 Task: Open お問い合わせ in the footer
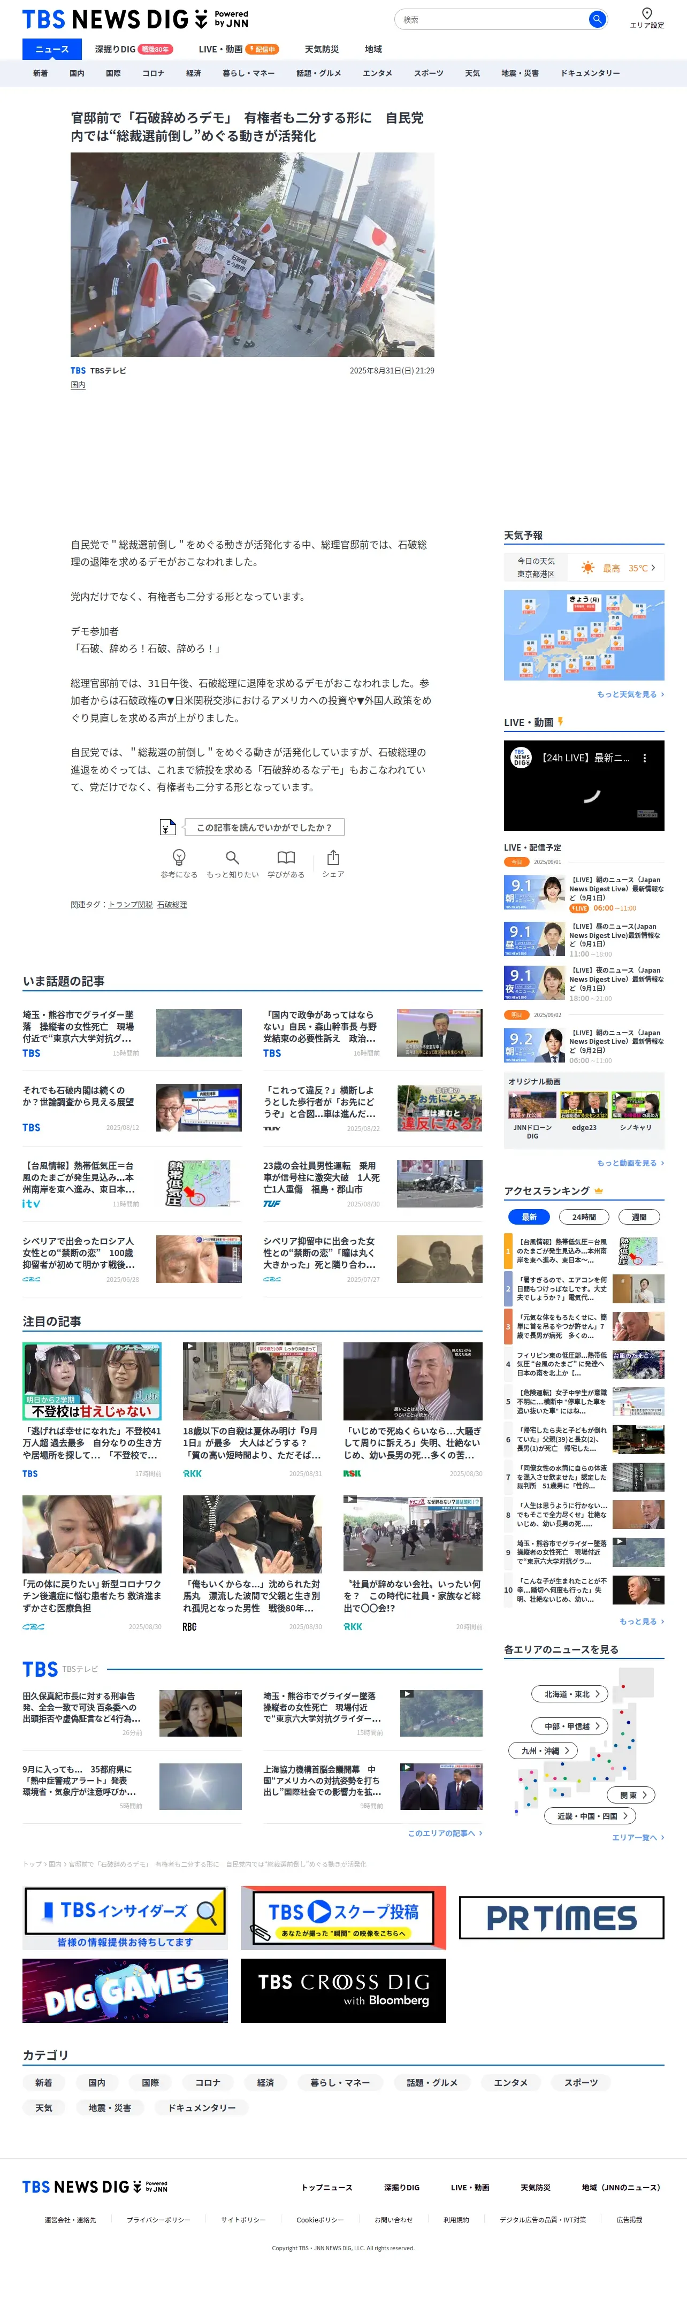[x=393, y=2219]
